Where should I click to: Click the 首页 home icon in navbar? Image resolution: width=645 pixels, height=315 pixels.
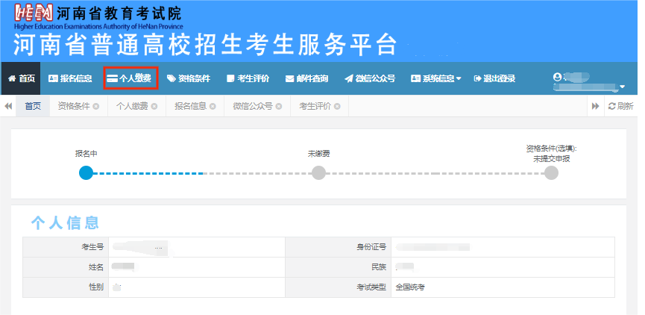12,78
